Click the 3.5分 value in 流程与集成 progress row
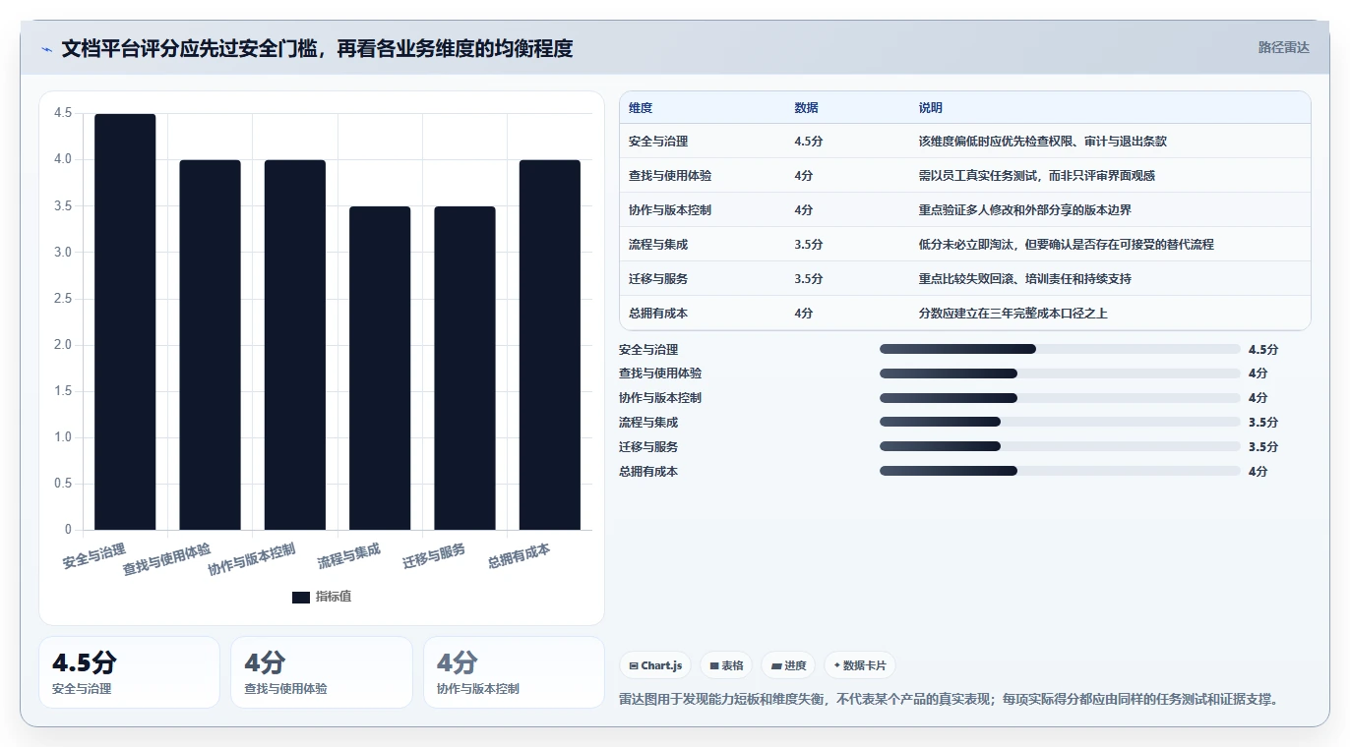Viewport: 1350px width, 747px height. [1263, 423]
